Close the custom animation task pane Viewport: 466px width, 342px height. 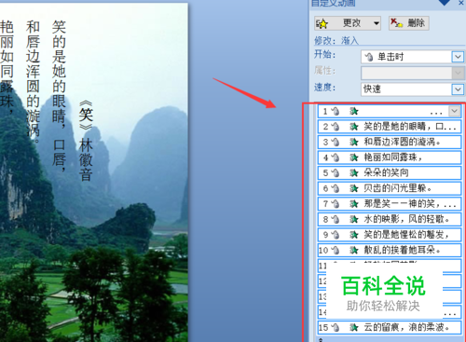pyautogui.click(x=461, y=3)
